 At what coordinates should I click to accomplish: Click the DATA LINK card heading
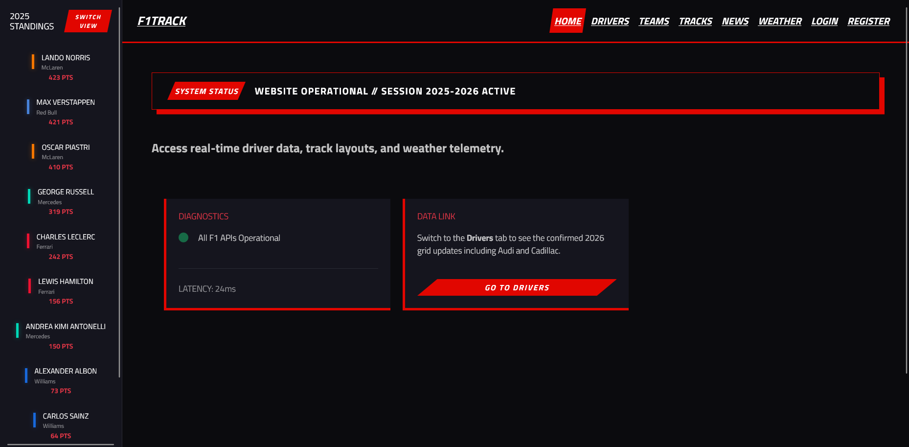pyautogui.click(x=436, y=216)
